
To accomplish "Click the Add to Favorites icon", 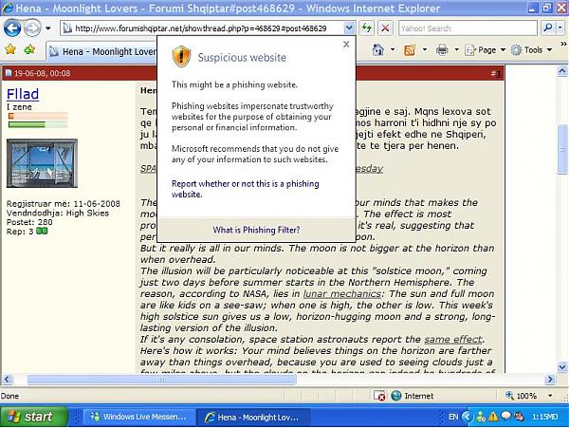I will pyautogui.click(x=29, y=49).
